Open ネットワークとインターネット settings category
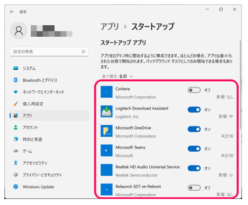The height and width of the screenshot is (205, 248). click(x=49, y=92)
